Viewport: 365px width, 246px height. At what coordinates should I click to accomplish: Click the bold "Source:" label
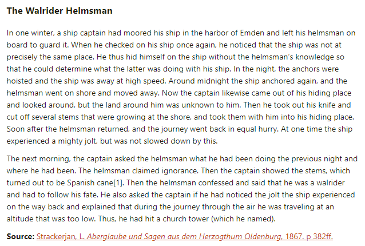coord(20,236)
